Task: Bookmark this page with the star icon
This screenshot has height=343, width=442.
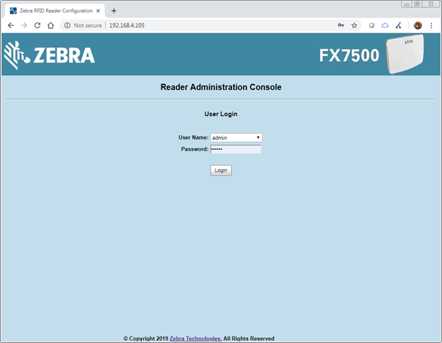Action: click(354, 25)
